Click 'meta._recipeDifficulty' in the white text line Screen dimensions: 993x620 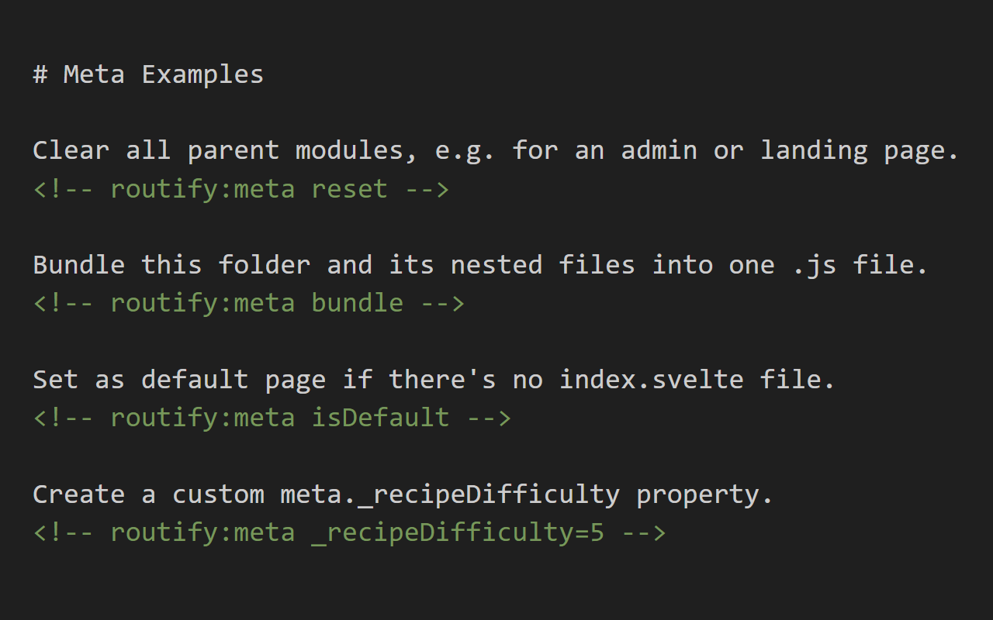450,494
